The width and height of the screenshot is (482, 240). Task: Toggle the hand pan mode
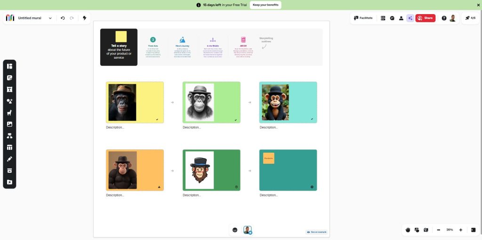click(409, 230)
